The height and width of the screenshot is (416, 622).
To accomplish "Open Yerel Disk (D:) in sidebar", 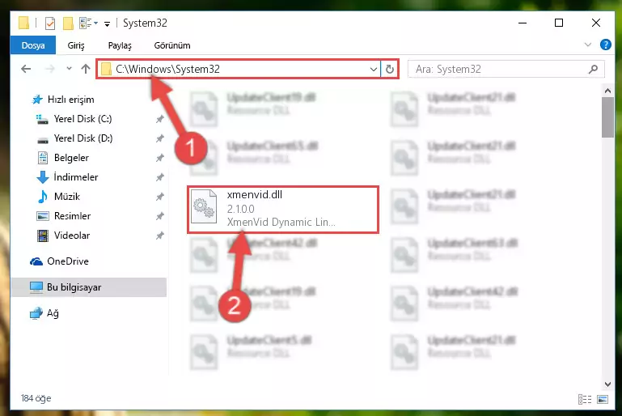I will click(83, 138).
